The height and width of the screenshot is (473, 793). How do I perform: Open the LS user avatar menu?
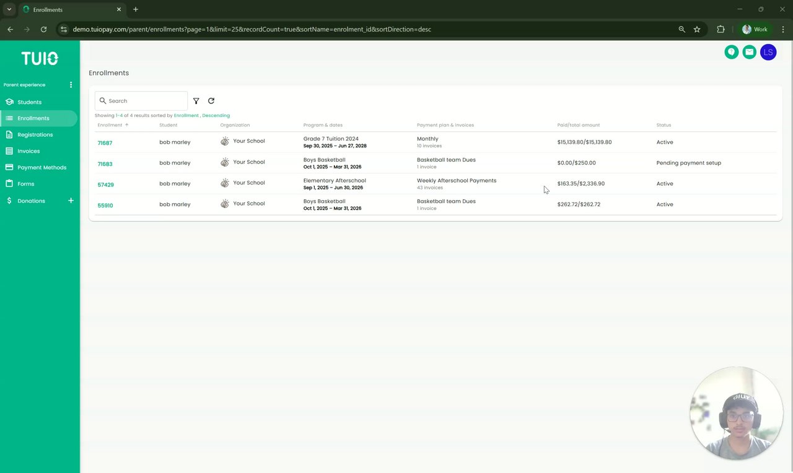[768, 52]
